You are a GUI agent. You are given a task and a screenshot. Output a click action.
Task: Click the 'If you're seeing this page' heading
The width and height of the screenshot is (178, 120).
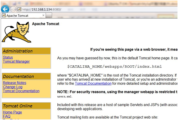tap(134, 49)
